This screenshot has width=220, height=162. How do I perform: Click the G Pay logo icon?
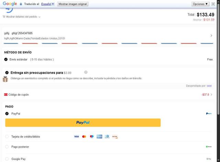(209, 159)
